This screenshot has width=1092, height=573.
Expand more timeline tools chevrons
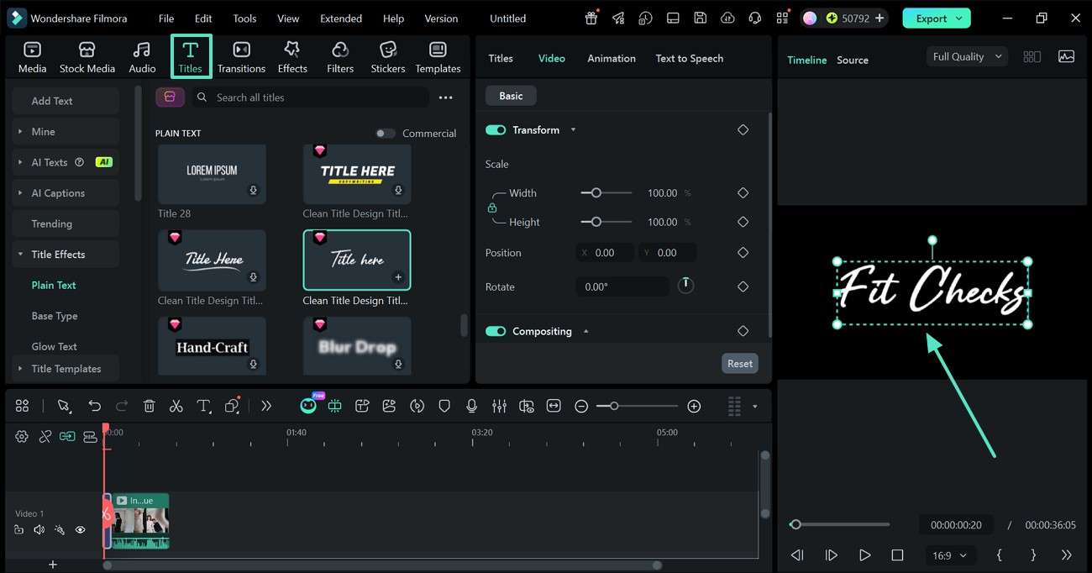pyautogui.click(x=266, y=406)
